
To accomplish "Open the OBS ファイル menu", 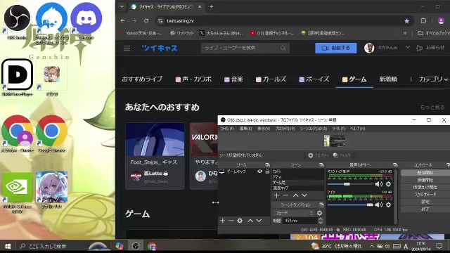I will coord(227,129).
